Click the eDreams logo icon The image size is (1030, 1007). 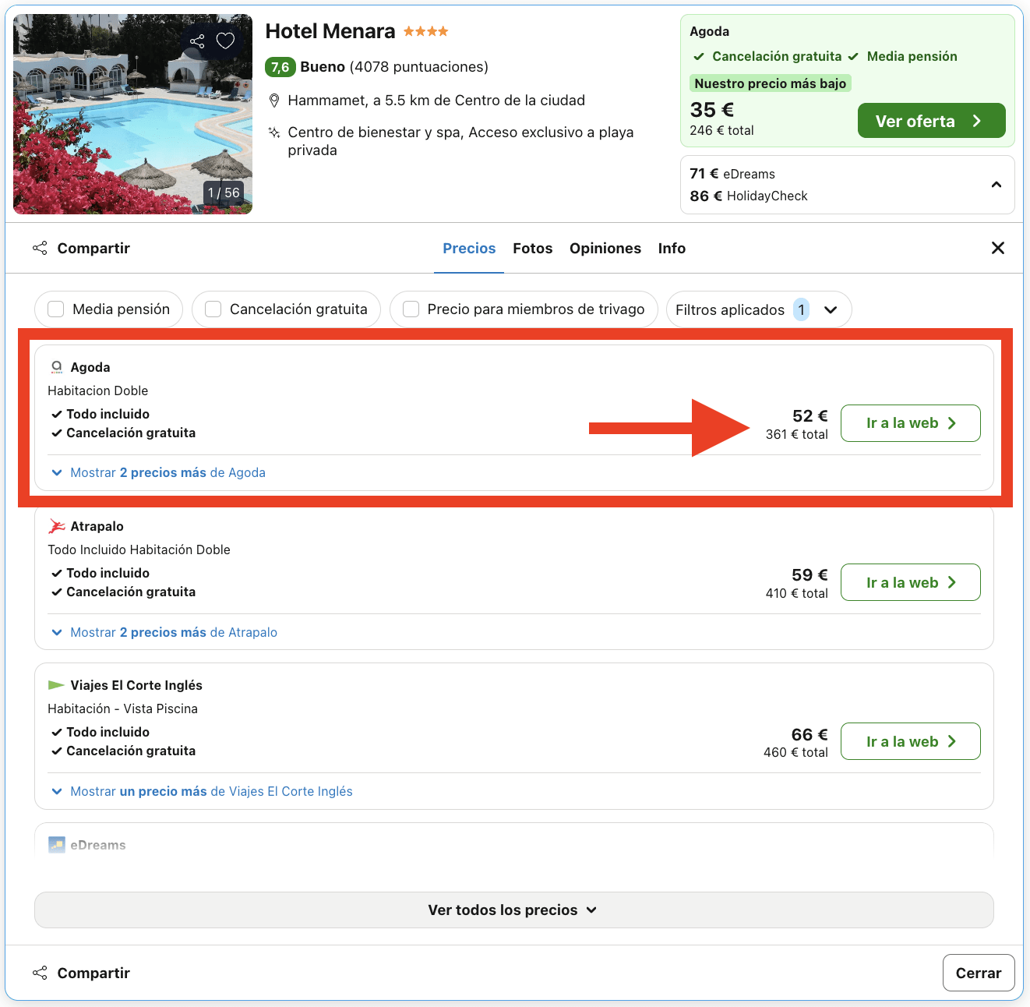click(x=56, y=844)
